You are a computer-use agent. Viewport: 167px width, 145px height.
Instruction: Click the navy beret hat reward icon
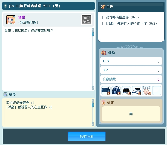106,90
